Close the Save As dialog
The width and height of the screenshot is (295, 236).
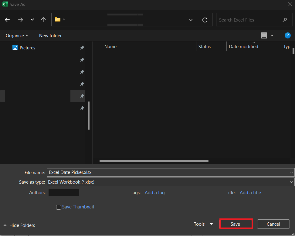[290, 4]
